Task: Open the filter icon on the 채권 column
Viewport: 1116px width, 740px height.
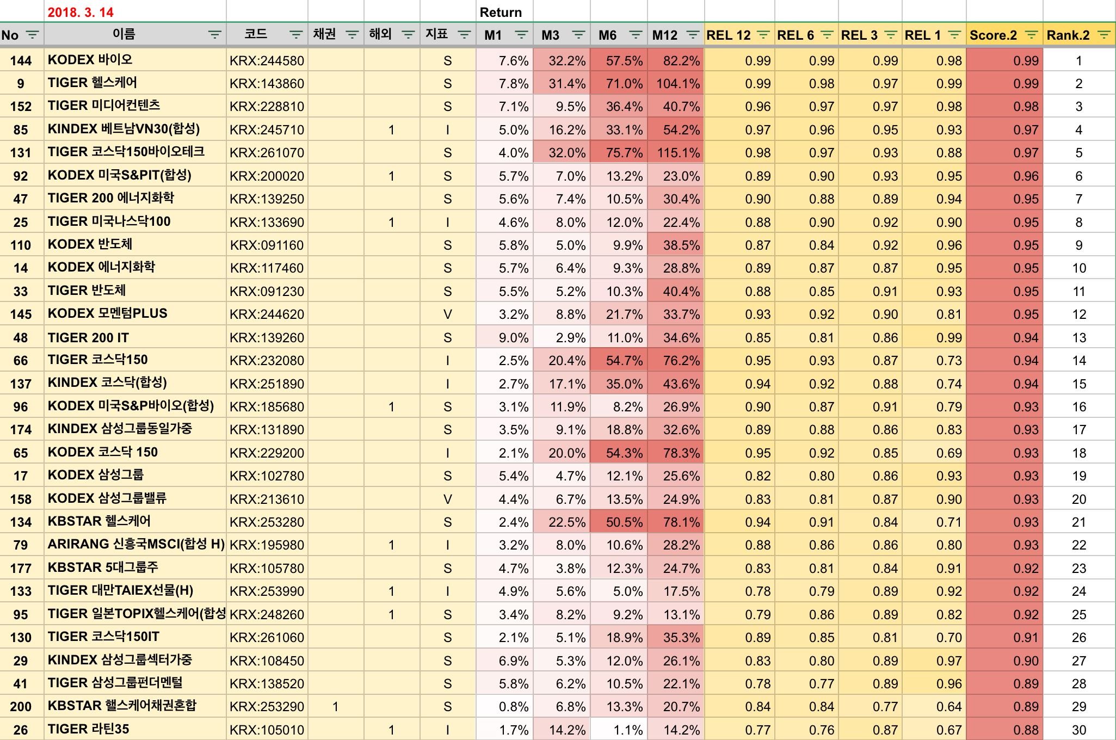Action: point(352,35)
